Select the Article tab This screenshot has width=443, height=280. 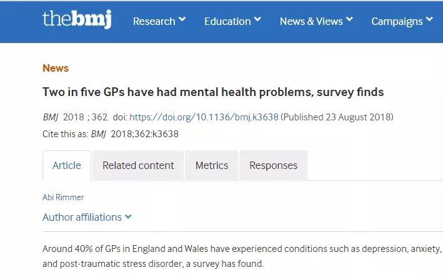click(x=67, y=165)
